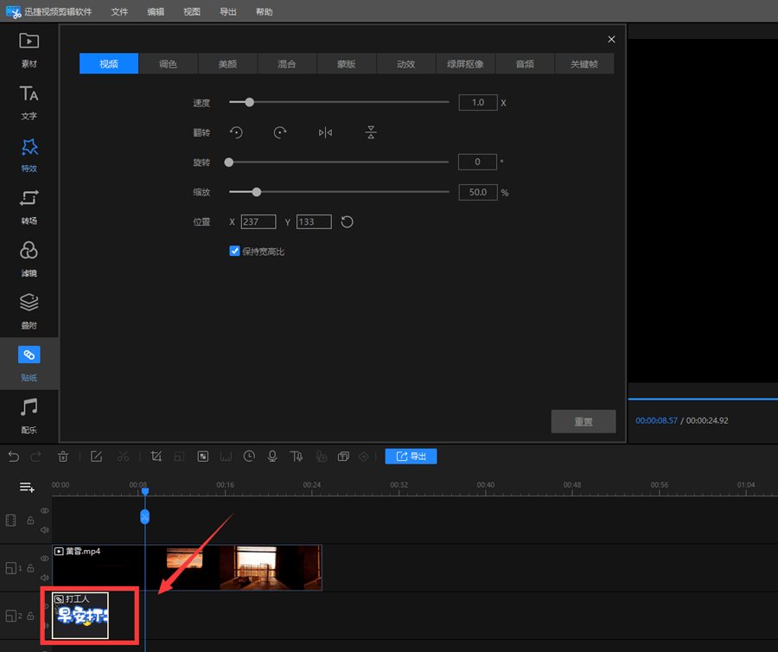Select the 转场 transitions icon
This screenshot has width=778, height=652.
click(x=29, y=207)
